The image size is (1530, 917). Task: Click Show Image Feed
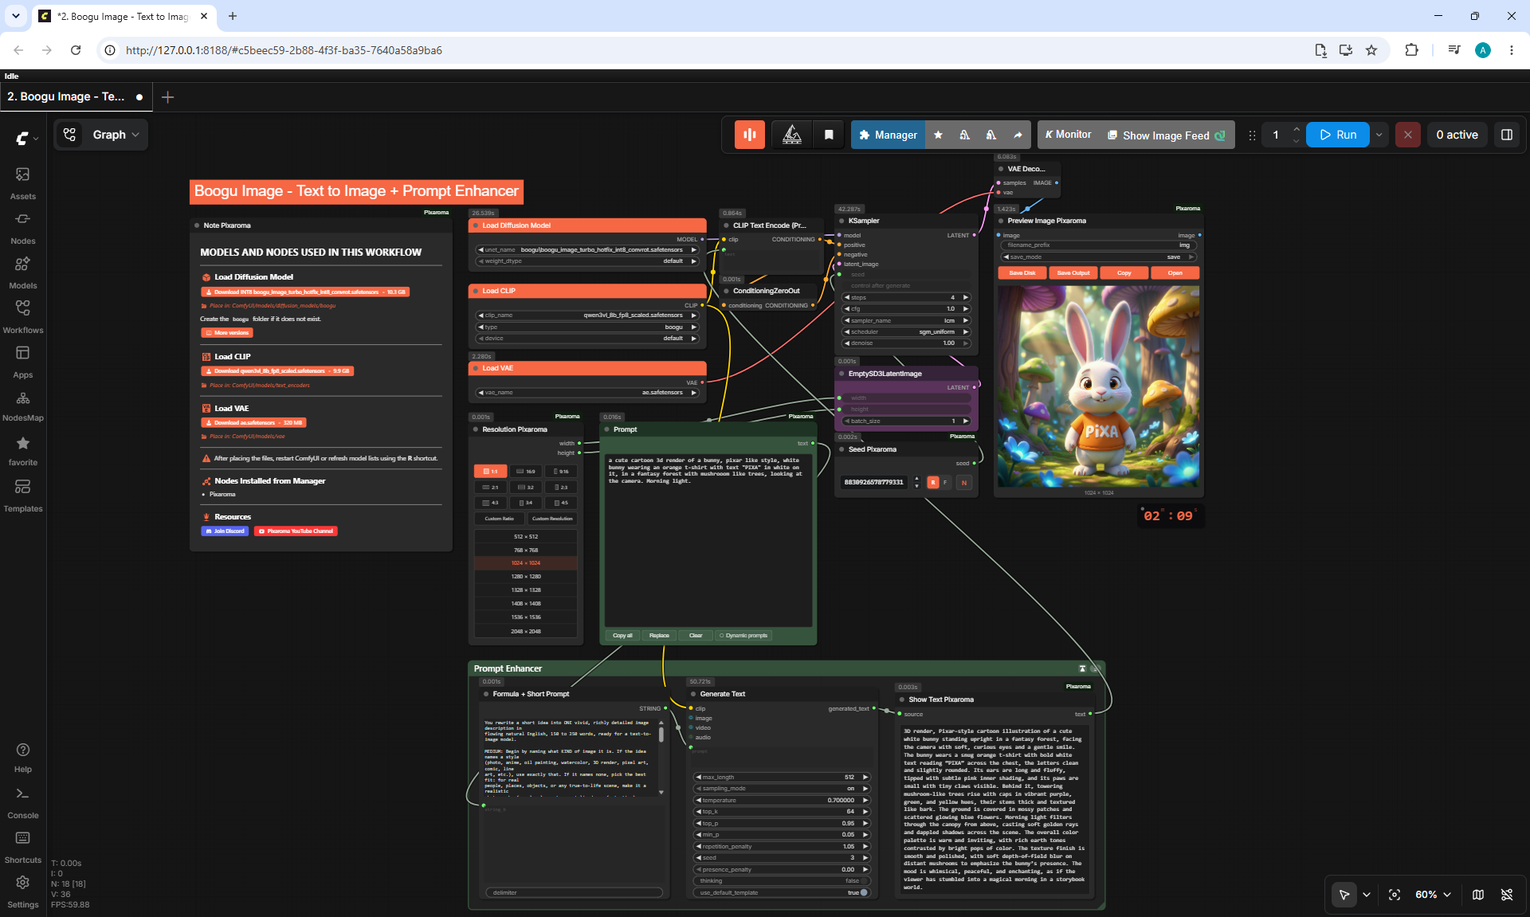(x=1166, y=135)
